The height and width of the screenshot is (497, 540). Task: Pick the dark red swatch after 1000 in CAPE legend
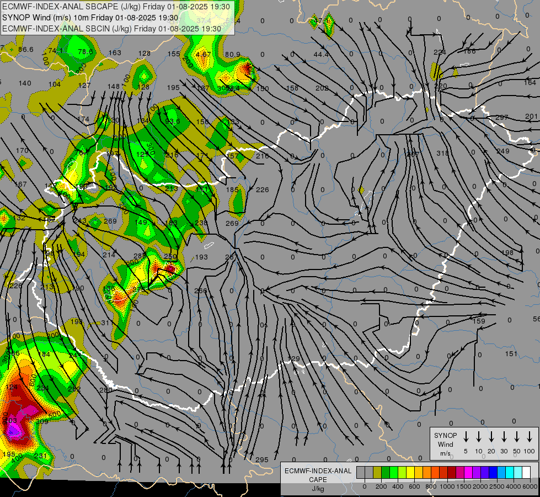[x=452, y=473]
